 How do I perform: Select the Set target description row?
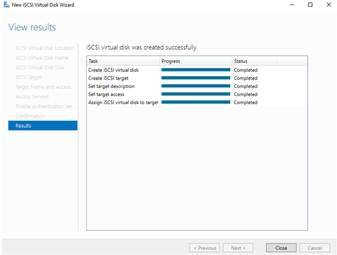pos(112,86)
